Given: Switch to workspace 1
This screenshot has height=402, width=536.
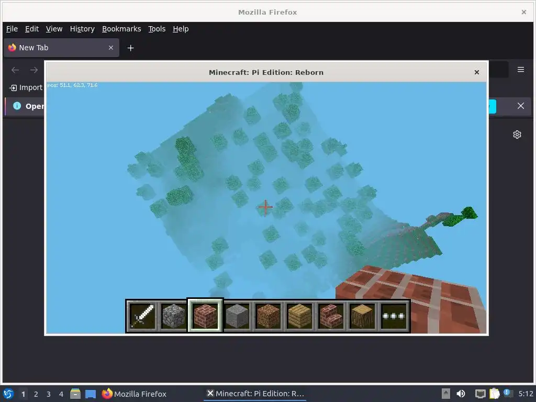Looking at the screenshot, I should point(23,394).
